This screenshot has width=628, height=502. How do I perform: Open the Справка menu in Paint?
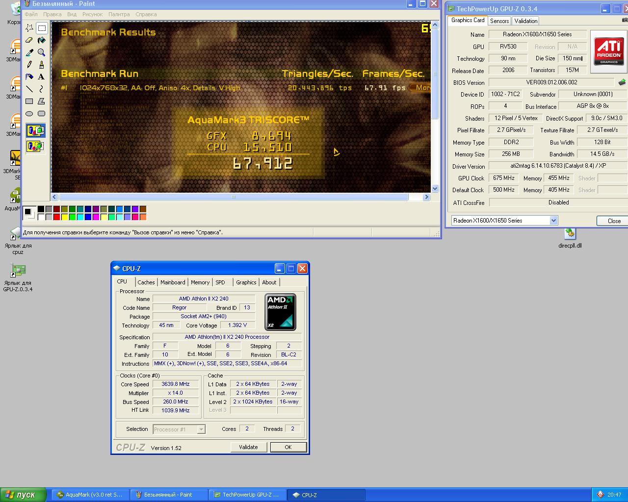click(x=146, y=14)
